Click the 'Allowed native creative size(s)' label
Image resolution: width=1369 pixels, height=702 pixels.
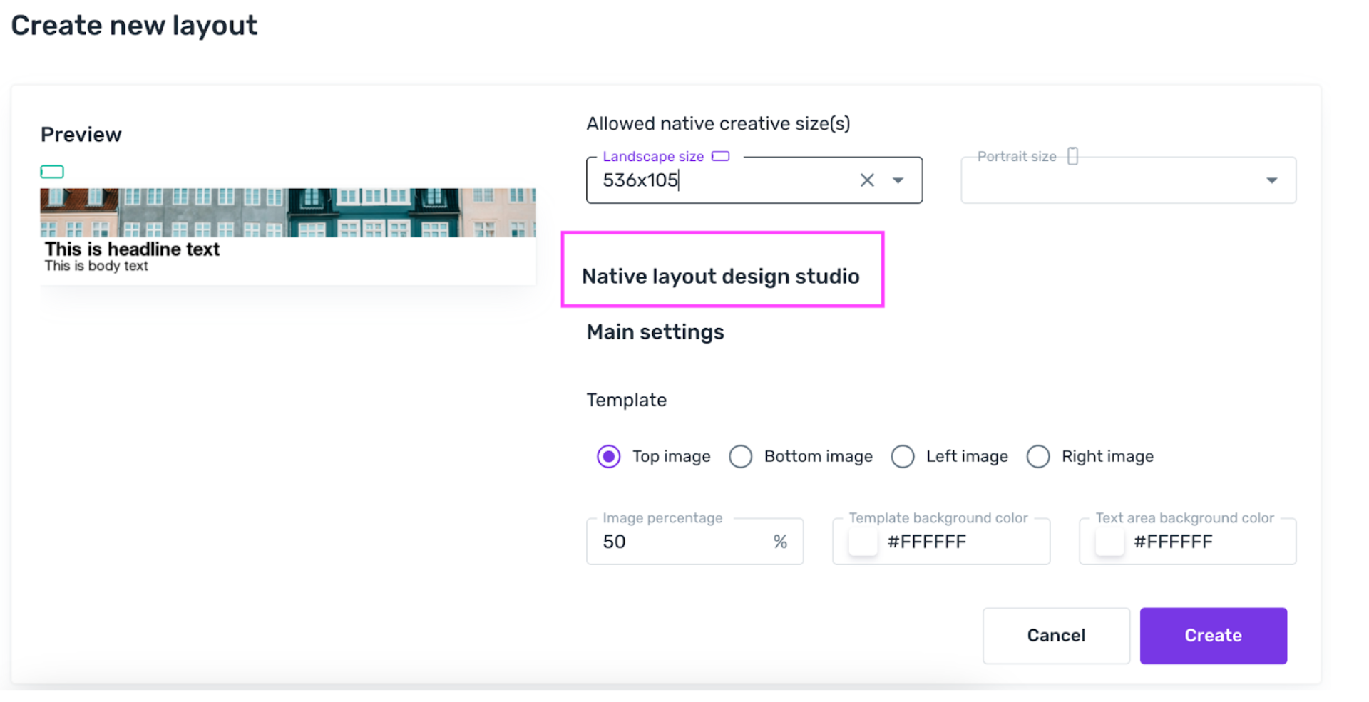coord(718,124)
